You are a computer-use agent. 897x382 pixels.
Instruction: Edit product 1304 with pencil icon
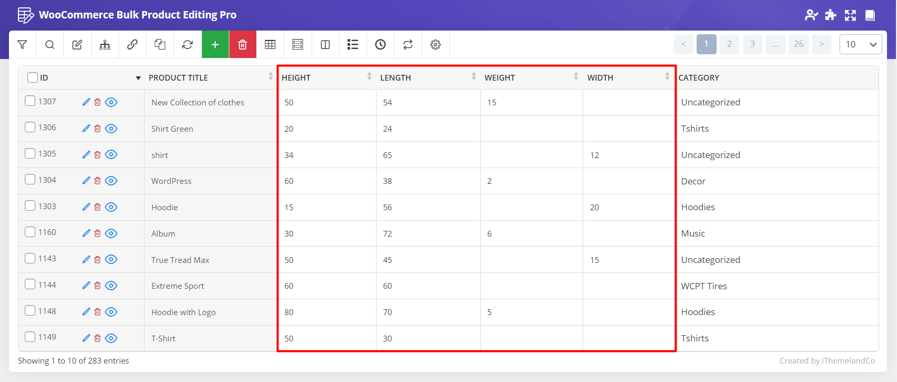point(86,181)
